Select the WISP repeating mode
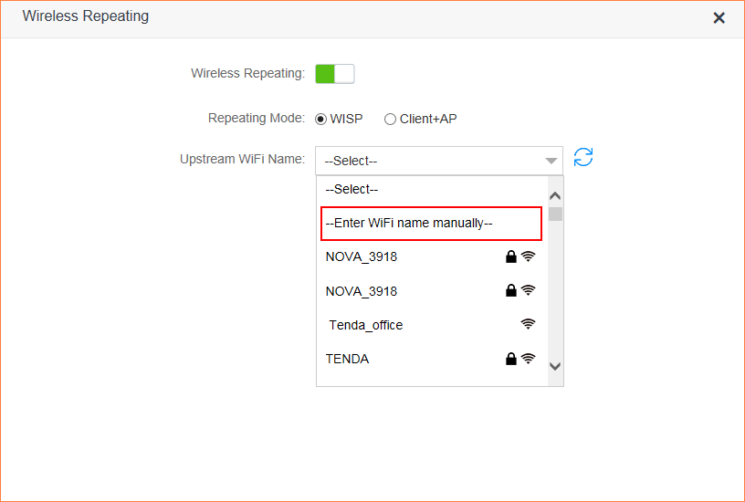 [x=320, y=119]
